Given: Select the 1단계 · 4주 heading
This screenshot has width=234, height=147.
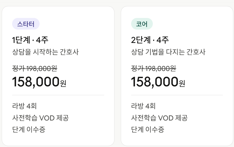Looking at the screenshot, I should tap(30, 40).
